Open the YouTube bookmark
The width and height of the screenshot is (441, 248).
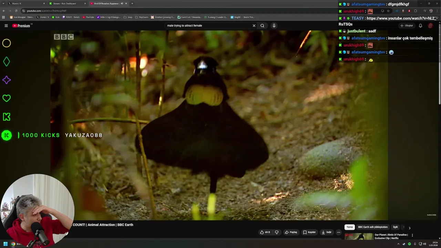pyautogui.click(x=88, y=17)
